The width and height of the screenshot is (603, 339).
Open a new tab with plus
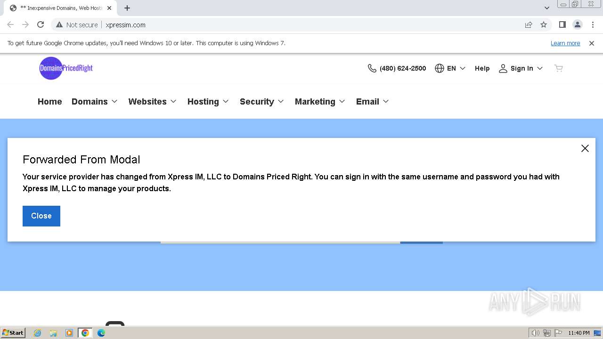click(127, 8)
